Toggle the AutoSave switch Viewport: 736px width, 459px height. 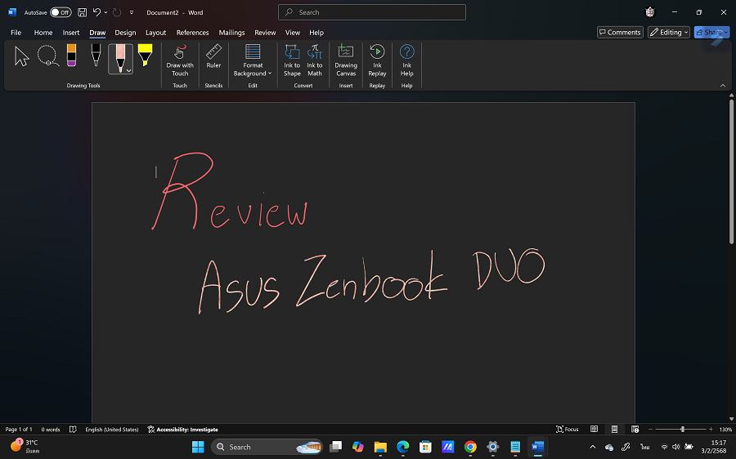tap(61, 12)
